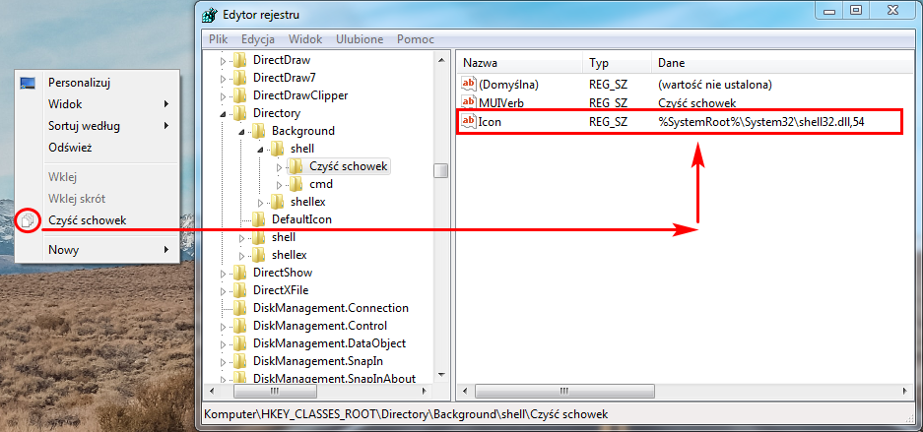Choose Czyść schowek in the context menu
Viewport: 923px width, 432px height.
click(x=98, y=221)
